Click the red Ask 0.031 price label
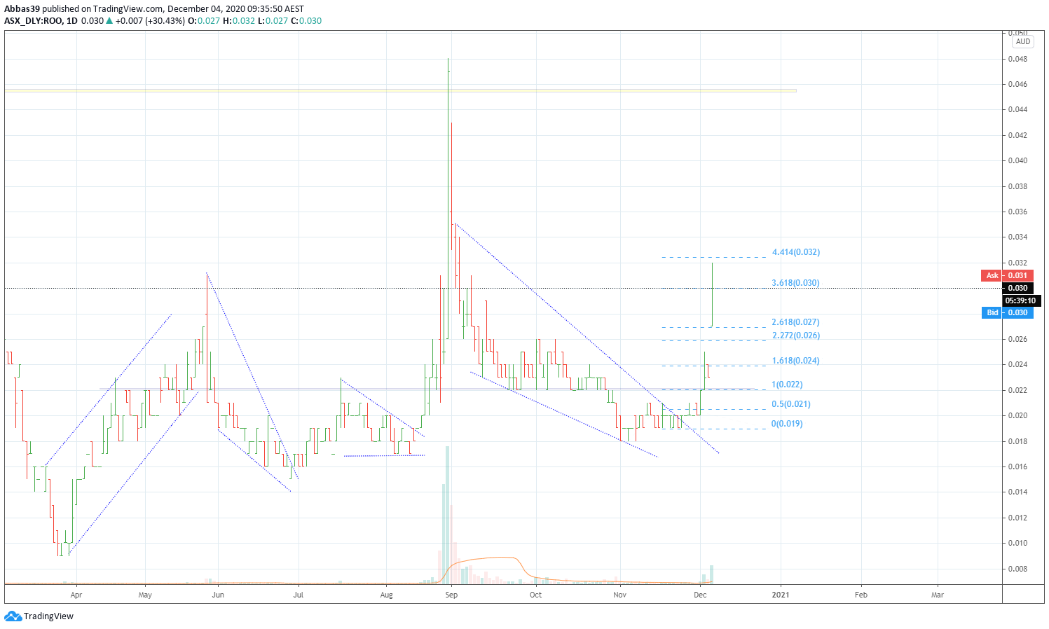The width and height of the screenshot is (1049, 629). pyautogui.click(x=1007, y=275)
